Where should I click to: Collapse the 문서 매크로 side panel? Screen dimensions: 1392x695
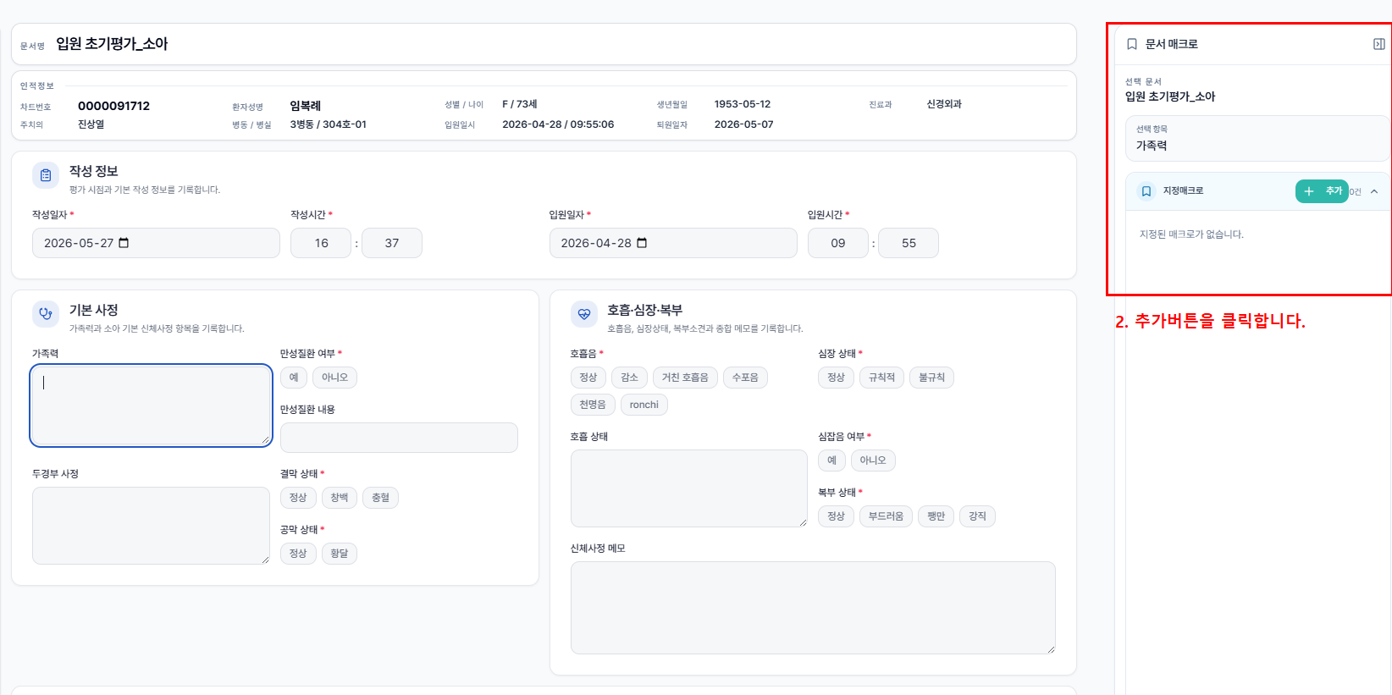1378,44
